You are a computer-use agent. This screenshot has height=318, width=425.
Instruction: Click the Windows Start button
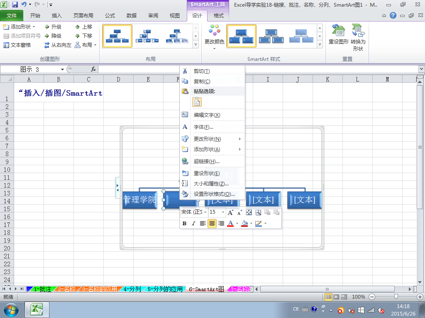click(x=11, y=310)
